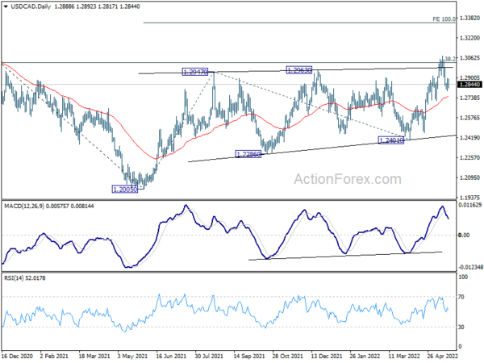
Task: Click the FE 100.0 Fibonacci label
Action: tap(444, 19)
